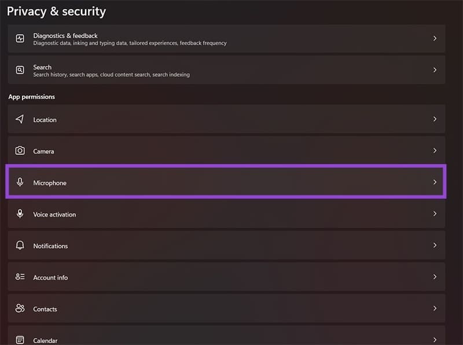Screen dimensions: 463x345
Task: Open Location using its right chevron
Action: click(x=435, y=119)
